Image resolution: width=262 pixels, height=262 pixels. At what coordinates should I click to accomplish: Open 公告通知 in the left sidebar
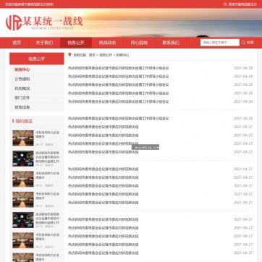click(x=22, y=79)
